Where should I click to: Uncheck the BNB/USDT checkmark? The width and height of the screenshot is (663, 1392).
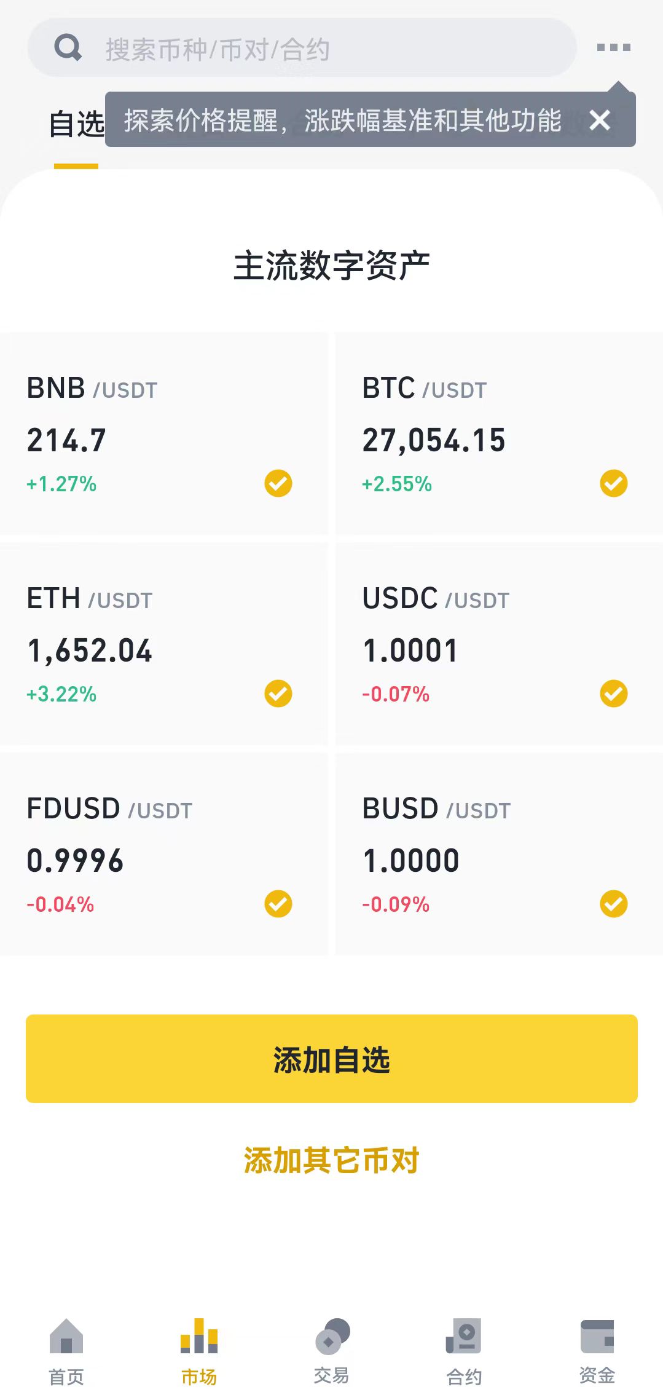tap(278, 483)
